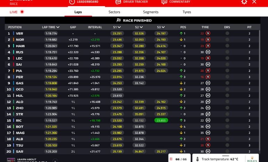Click the DRS indicator for VER
The width and height of the screenshot is (268, 162).
(x=227, y=34)
